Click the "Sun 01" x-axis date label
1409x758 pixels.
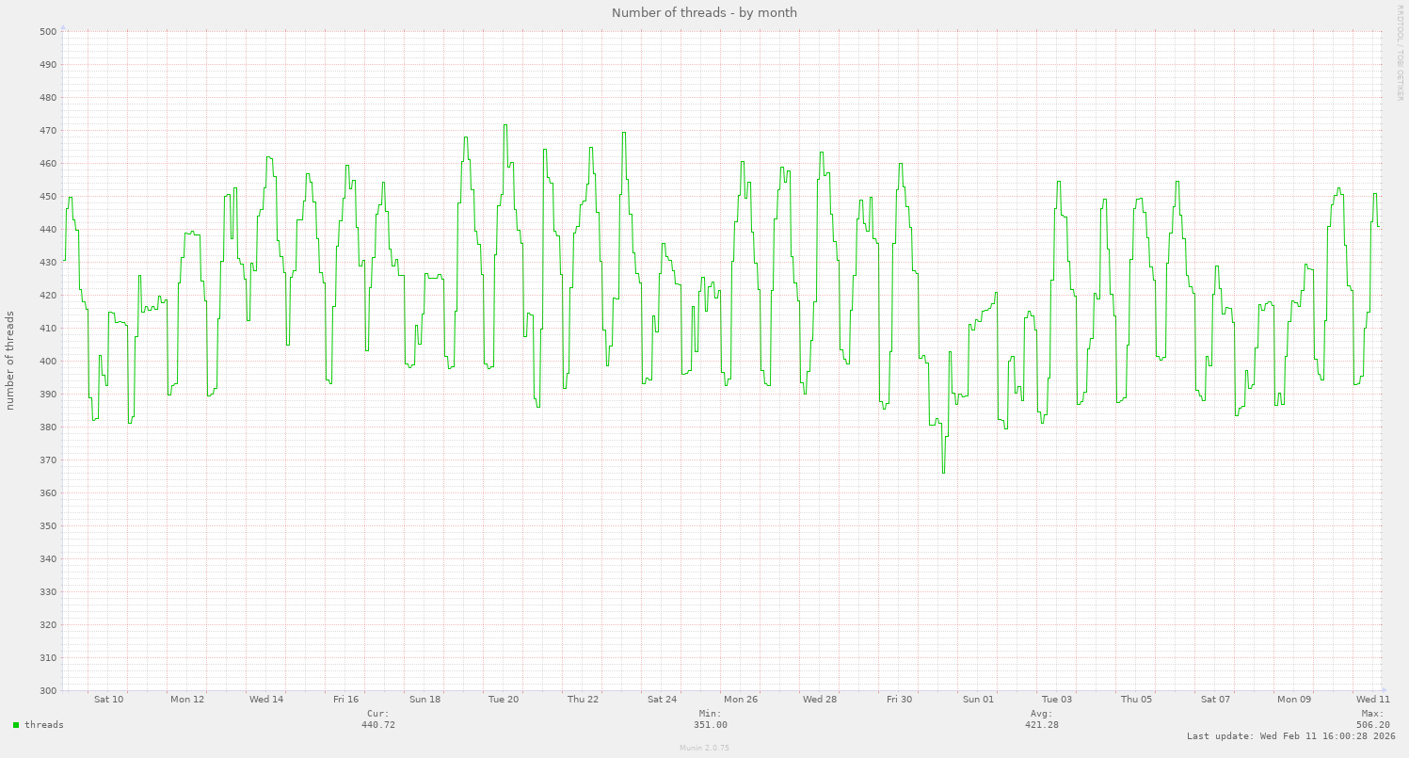coord(978,700)
